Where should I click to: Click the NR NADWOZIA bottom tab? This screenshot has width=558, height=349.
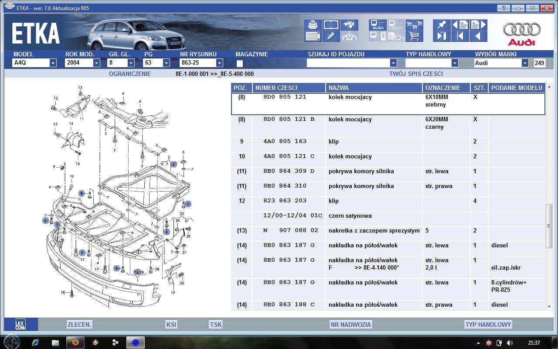pyautogui.click(x=350, y=325)
